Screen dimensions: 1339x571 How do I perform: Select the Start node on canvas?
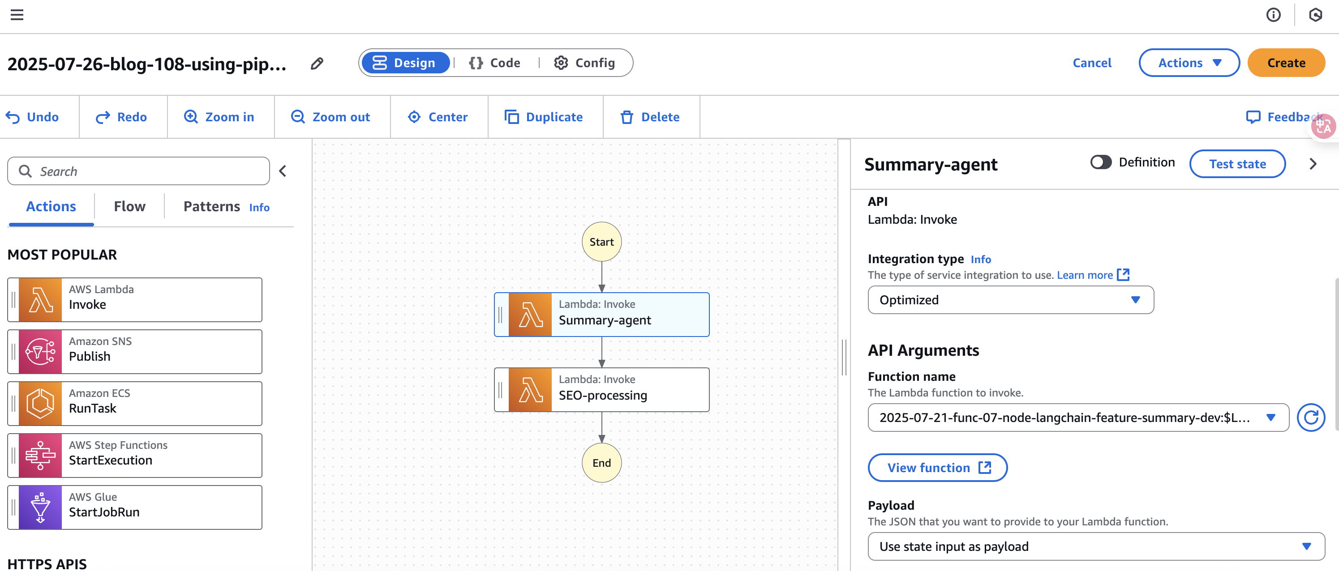click(x=601, y=242)
